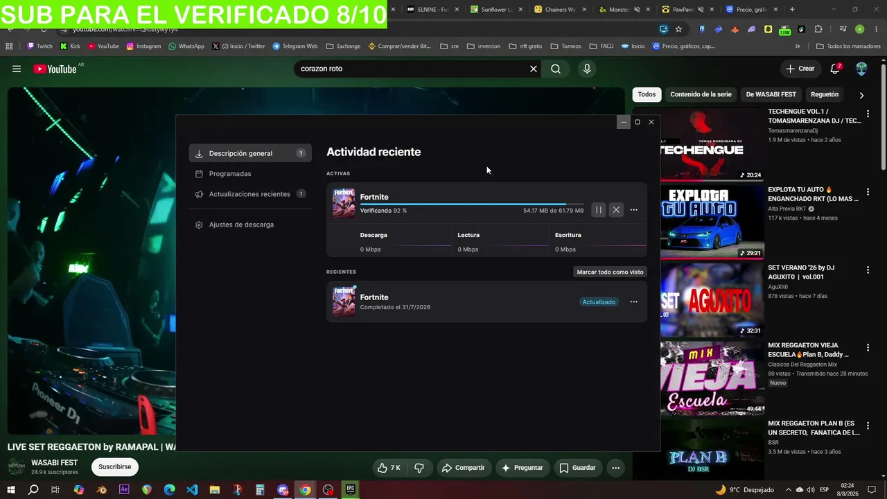887x499 pixels.
Task: Click the Fortnite thumbnail in the active download
Action: click(344, 203)
